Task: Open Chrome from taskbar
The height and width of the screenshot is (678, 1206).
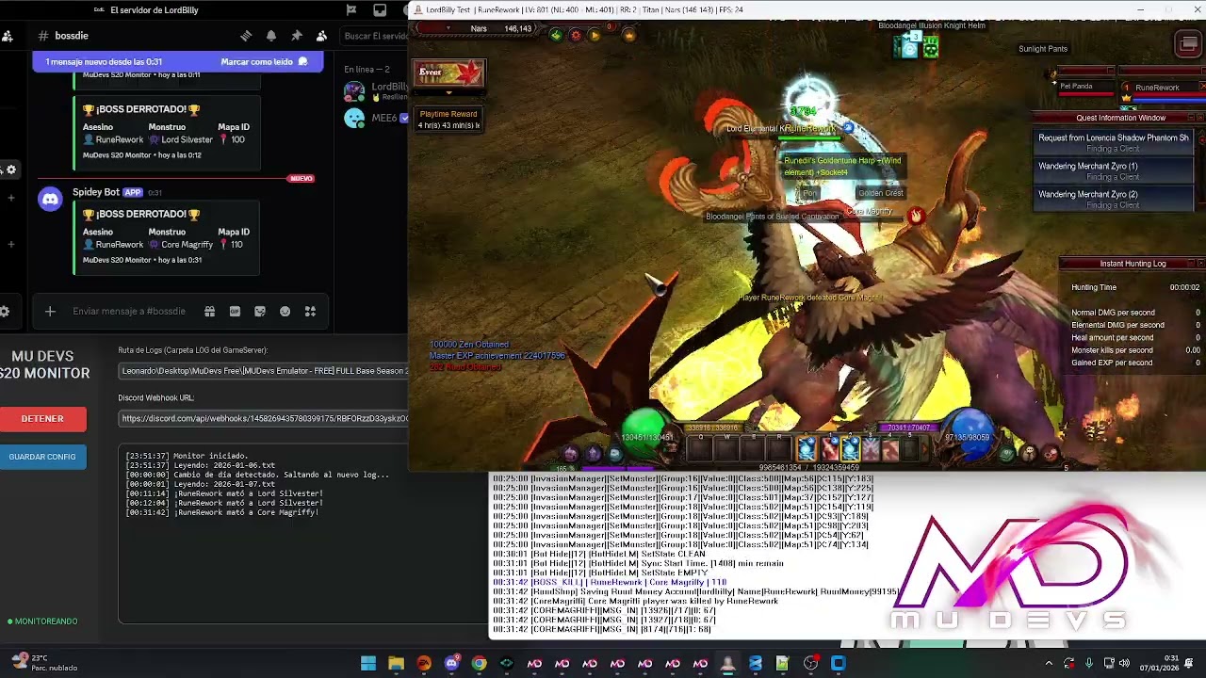Action: [x=479, y=664]
